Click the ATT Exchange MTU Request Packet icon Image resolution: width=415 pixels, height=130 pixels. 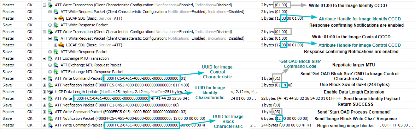56,65
